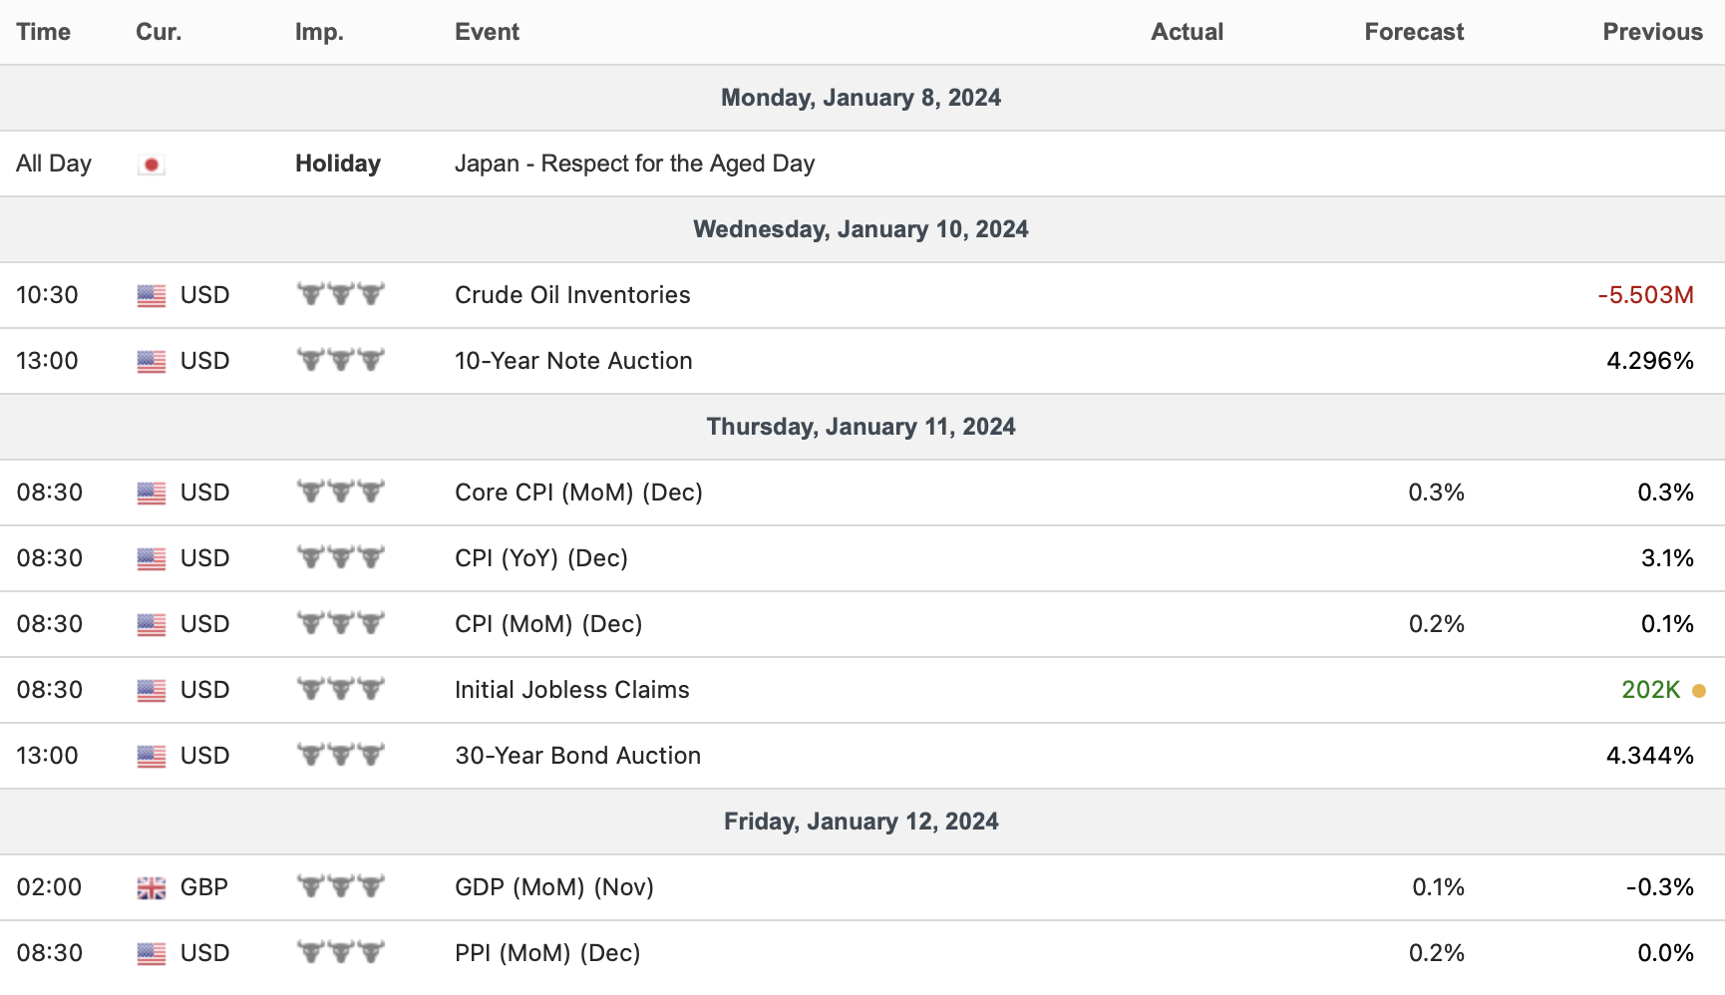Click US flag beside 30-Year Bond Auction
Image resolution: width=1725 pixels, height=995 pixels.
coord(152,757)
